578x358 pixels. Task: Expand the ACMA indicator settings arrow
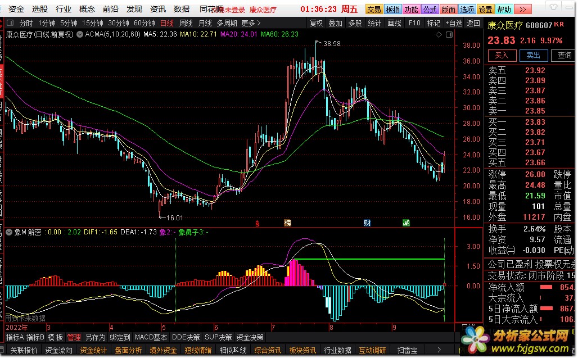point(80,34)
